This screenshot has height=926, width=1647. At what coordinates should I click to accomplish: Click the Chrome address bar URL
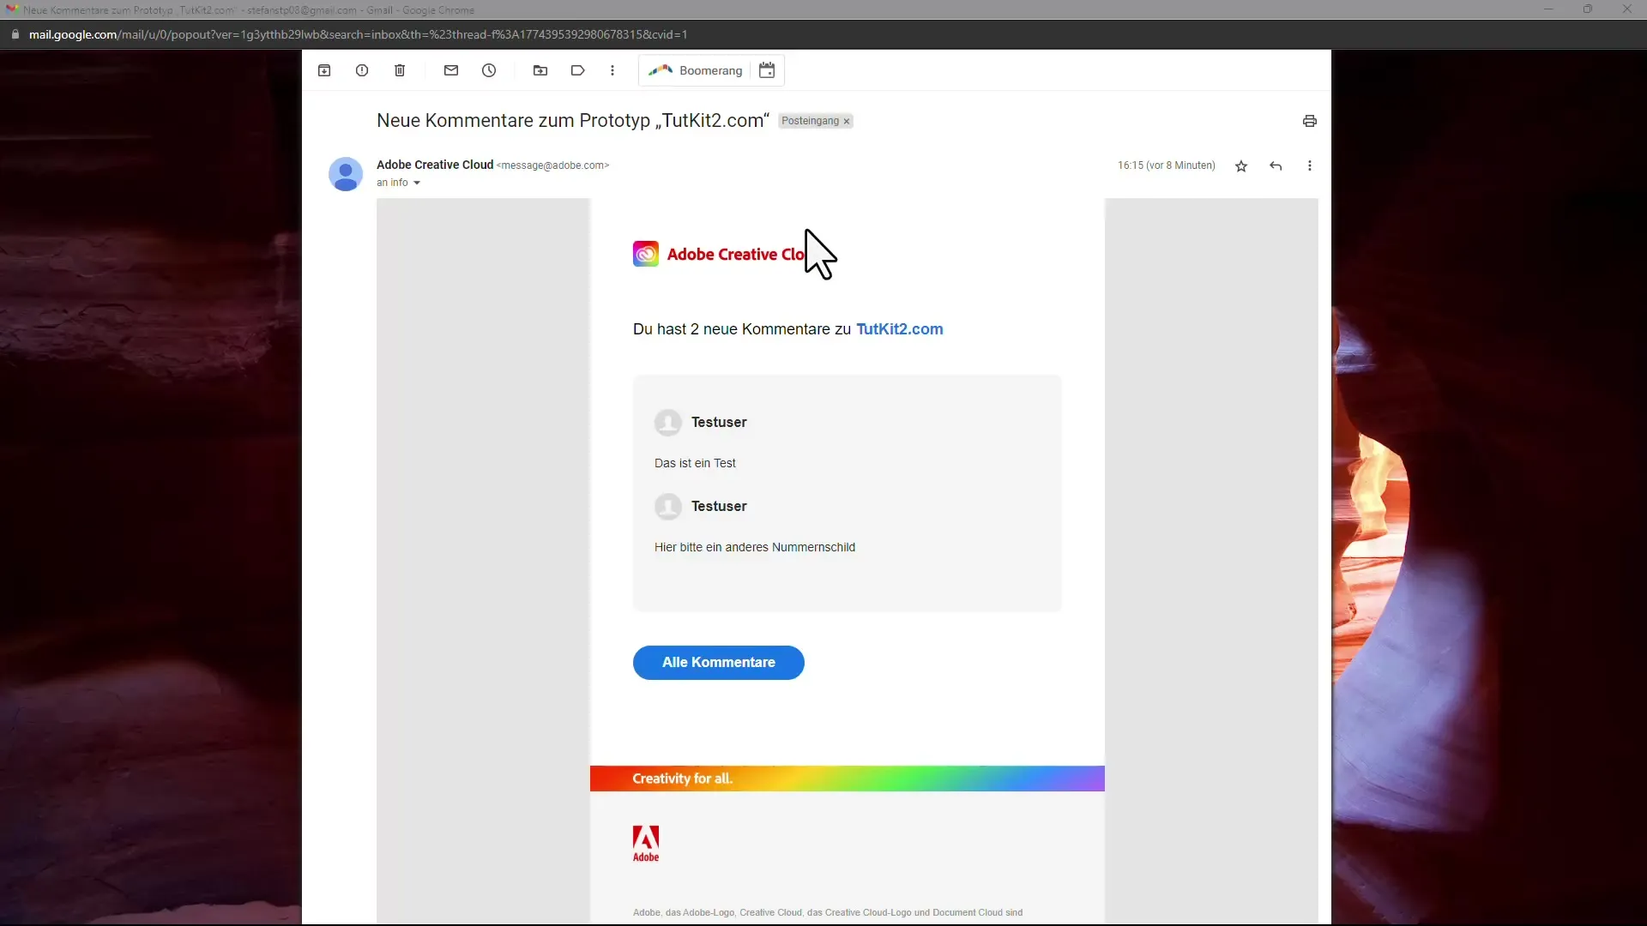point(358,34)
